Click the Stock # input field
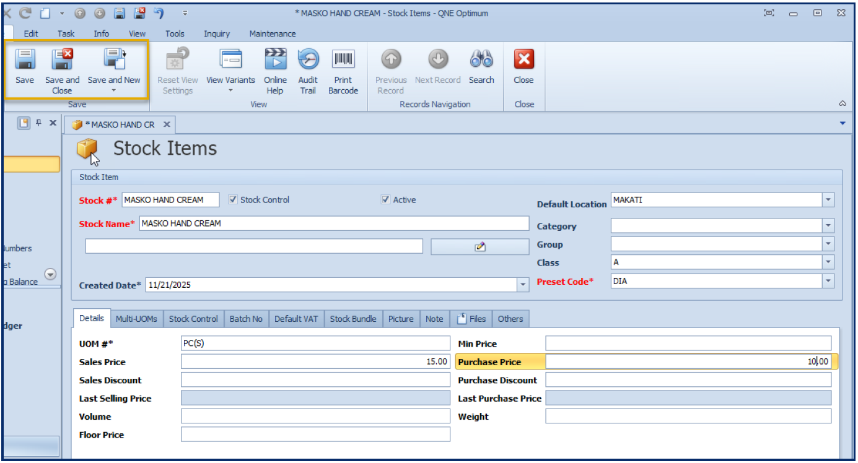The height and width of the screenshot is (463, 858). coord(171,200)
